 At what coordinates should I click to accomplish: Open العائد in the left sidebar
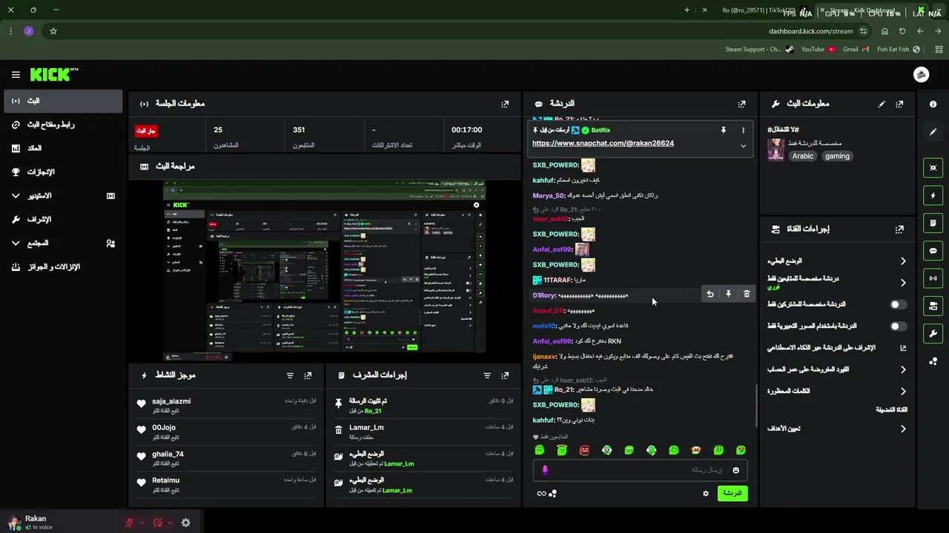(x=62, y=148)
